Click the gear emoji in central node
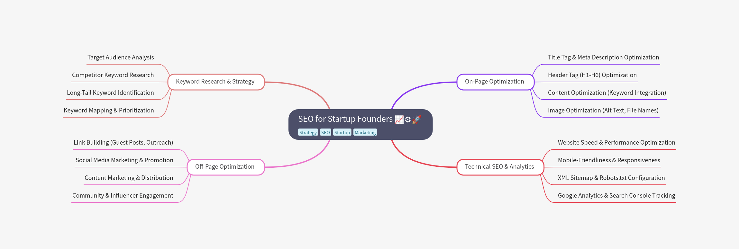 (x=408, y=120)
